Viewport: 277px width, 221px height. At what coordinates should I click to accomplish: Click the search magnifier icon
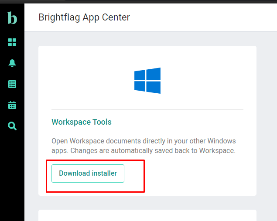point(12,126)
